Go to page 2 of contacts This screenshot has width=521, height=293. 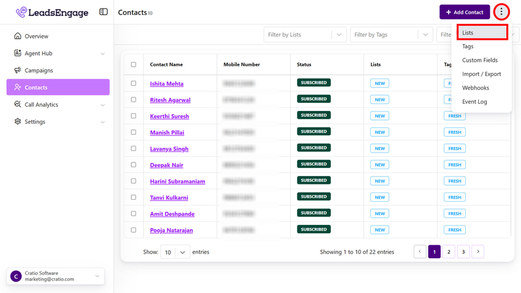pyautogui.click(x=449, y=252)
